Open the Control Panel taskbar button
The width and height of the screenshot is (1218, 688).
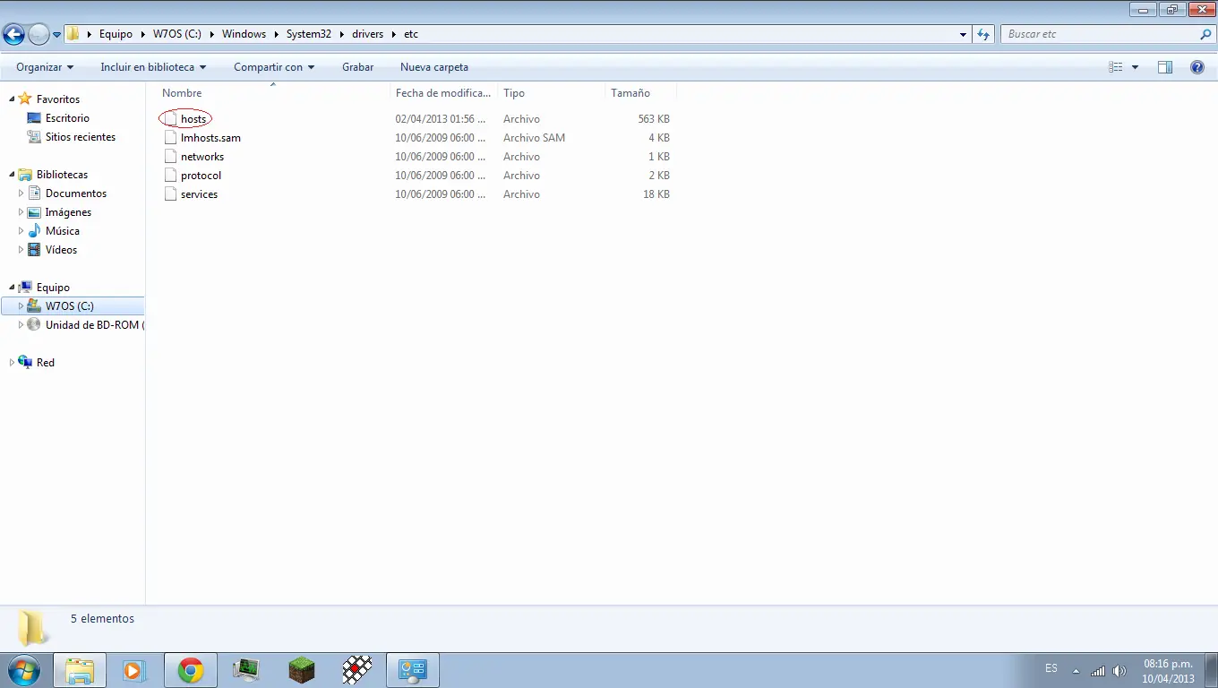(x=413, y=670)
